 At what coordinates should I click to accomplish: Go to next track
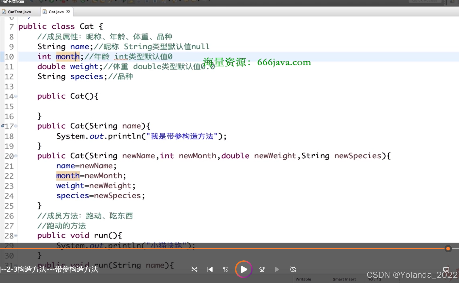coord(277,269)
